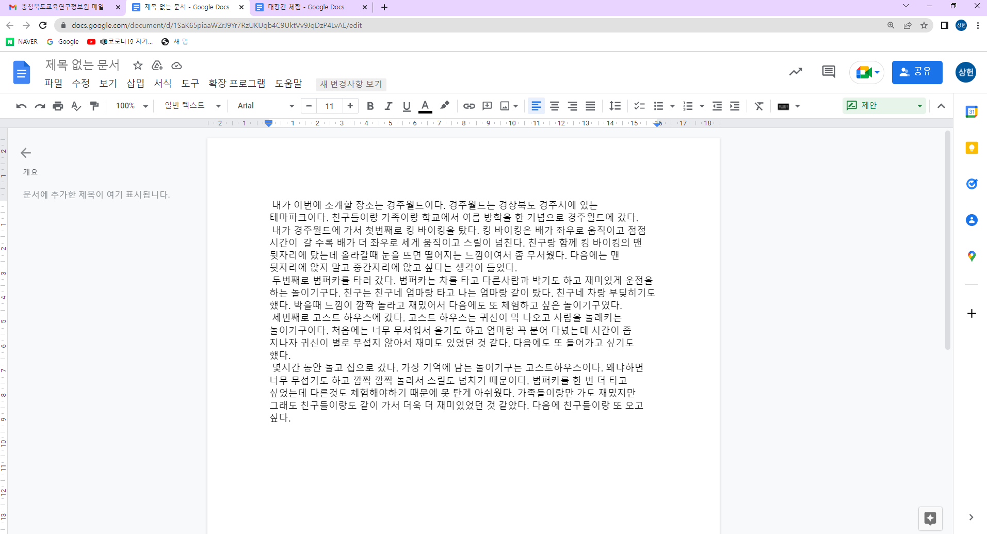Click the font size field showing 11
This screenshot has width=987, height=534.
point(329,106)
